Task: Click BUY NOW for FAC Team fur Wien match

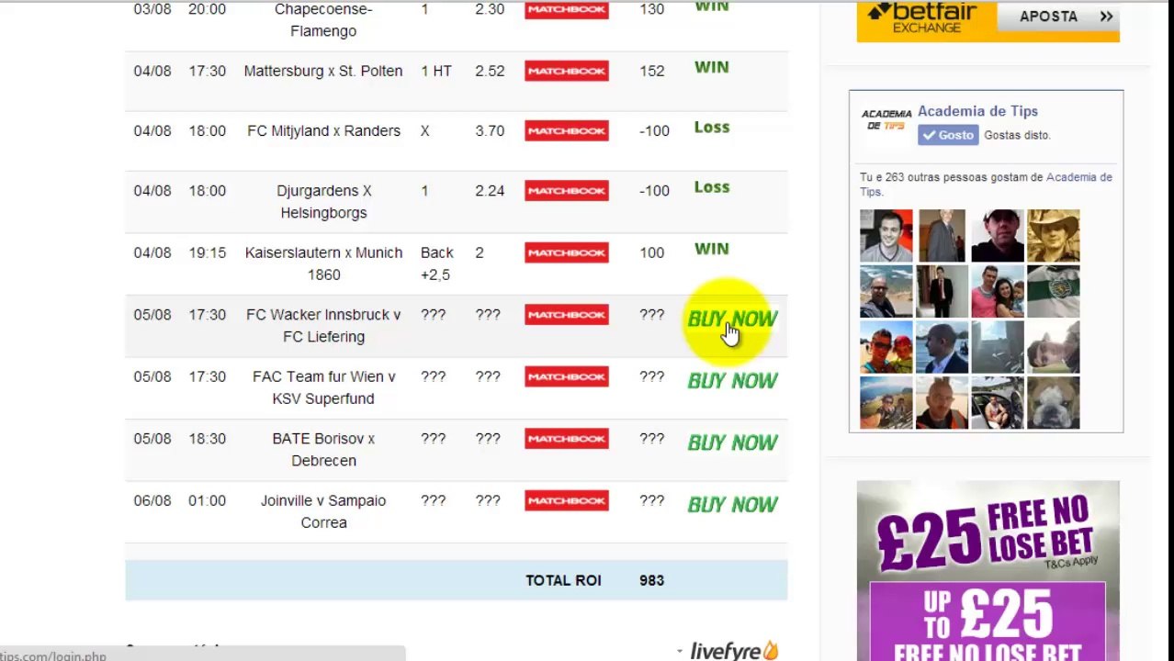Action: point(732,381)
